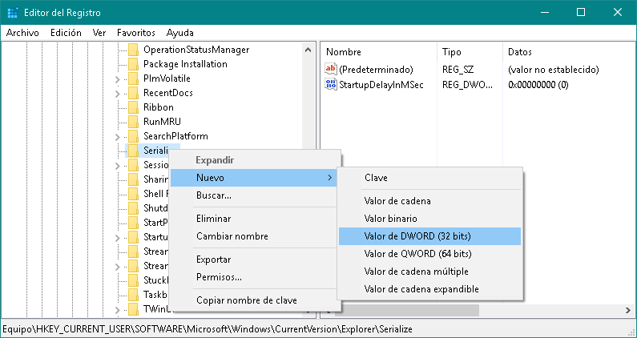Select the StartupDelayInMSec DWORD value icon
637x338 pixels.
click(x=332, y=85)
